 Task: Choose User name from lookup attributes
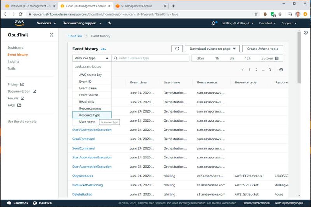(87, 122)
